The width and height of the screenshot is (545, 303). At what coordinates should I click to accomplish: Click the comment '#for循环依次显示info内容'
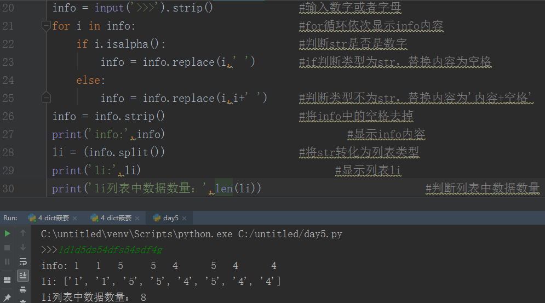pyautogui.click(x=371, y=26)
